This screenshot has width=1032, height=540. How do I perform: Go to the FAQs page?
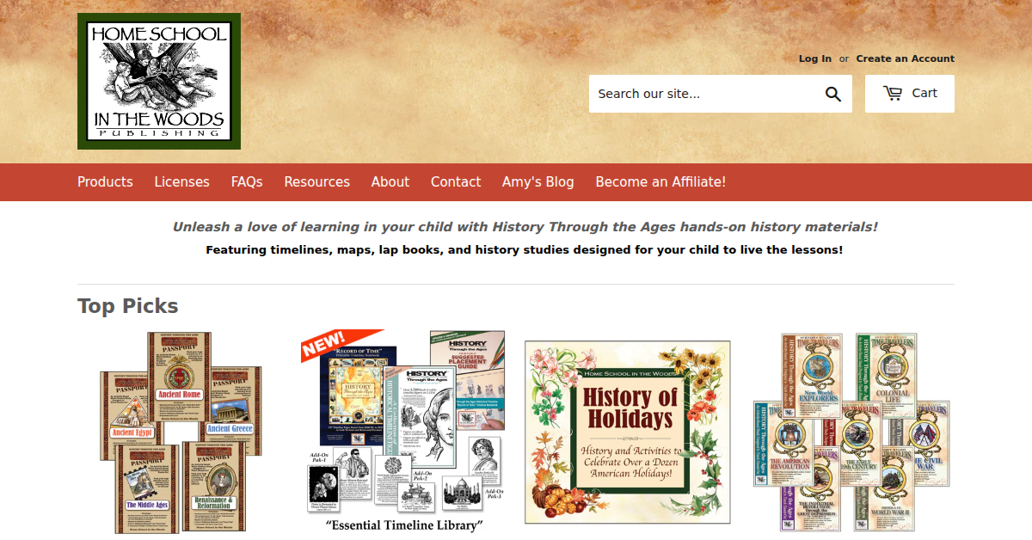247,182
